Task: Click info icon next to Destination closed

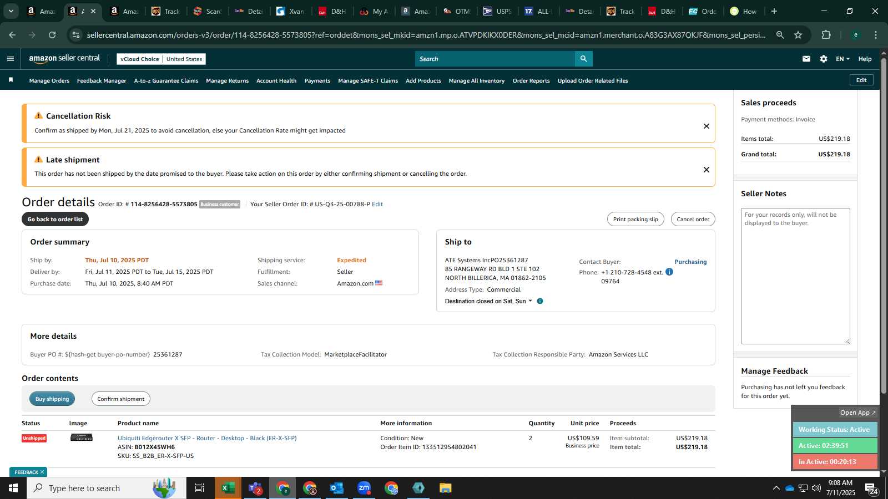Action: tap(540, 301)
